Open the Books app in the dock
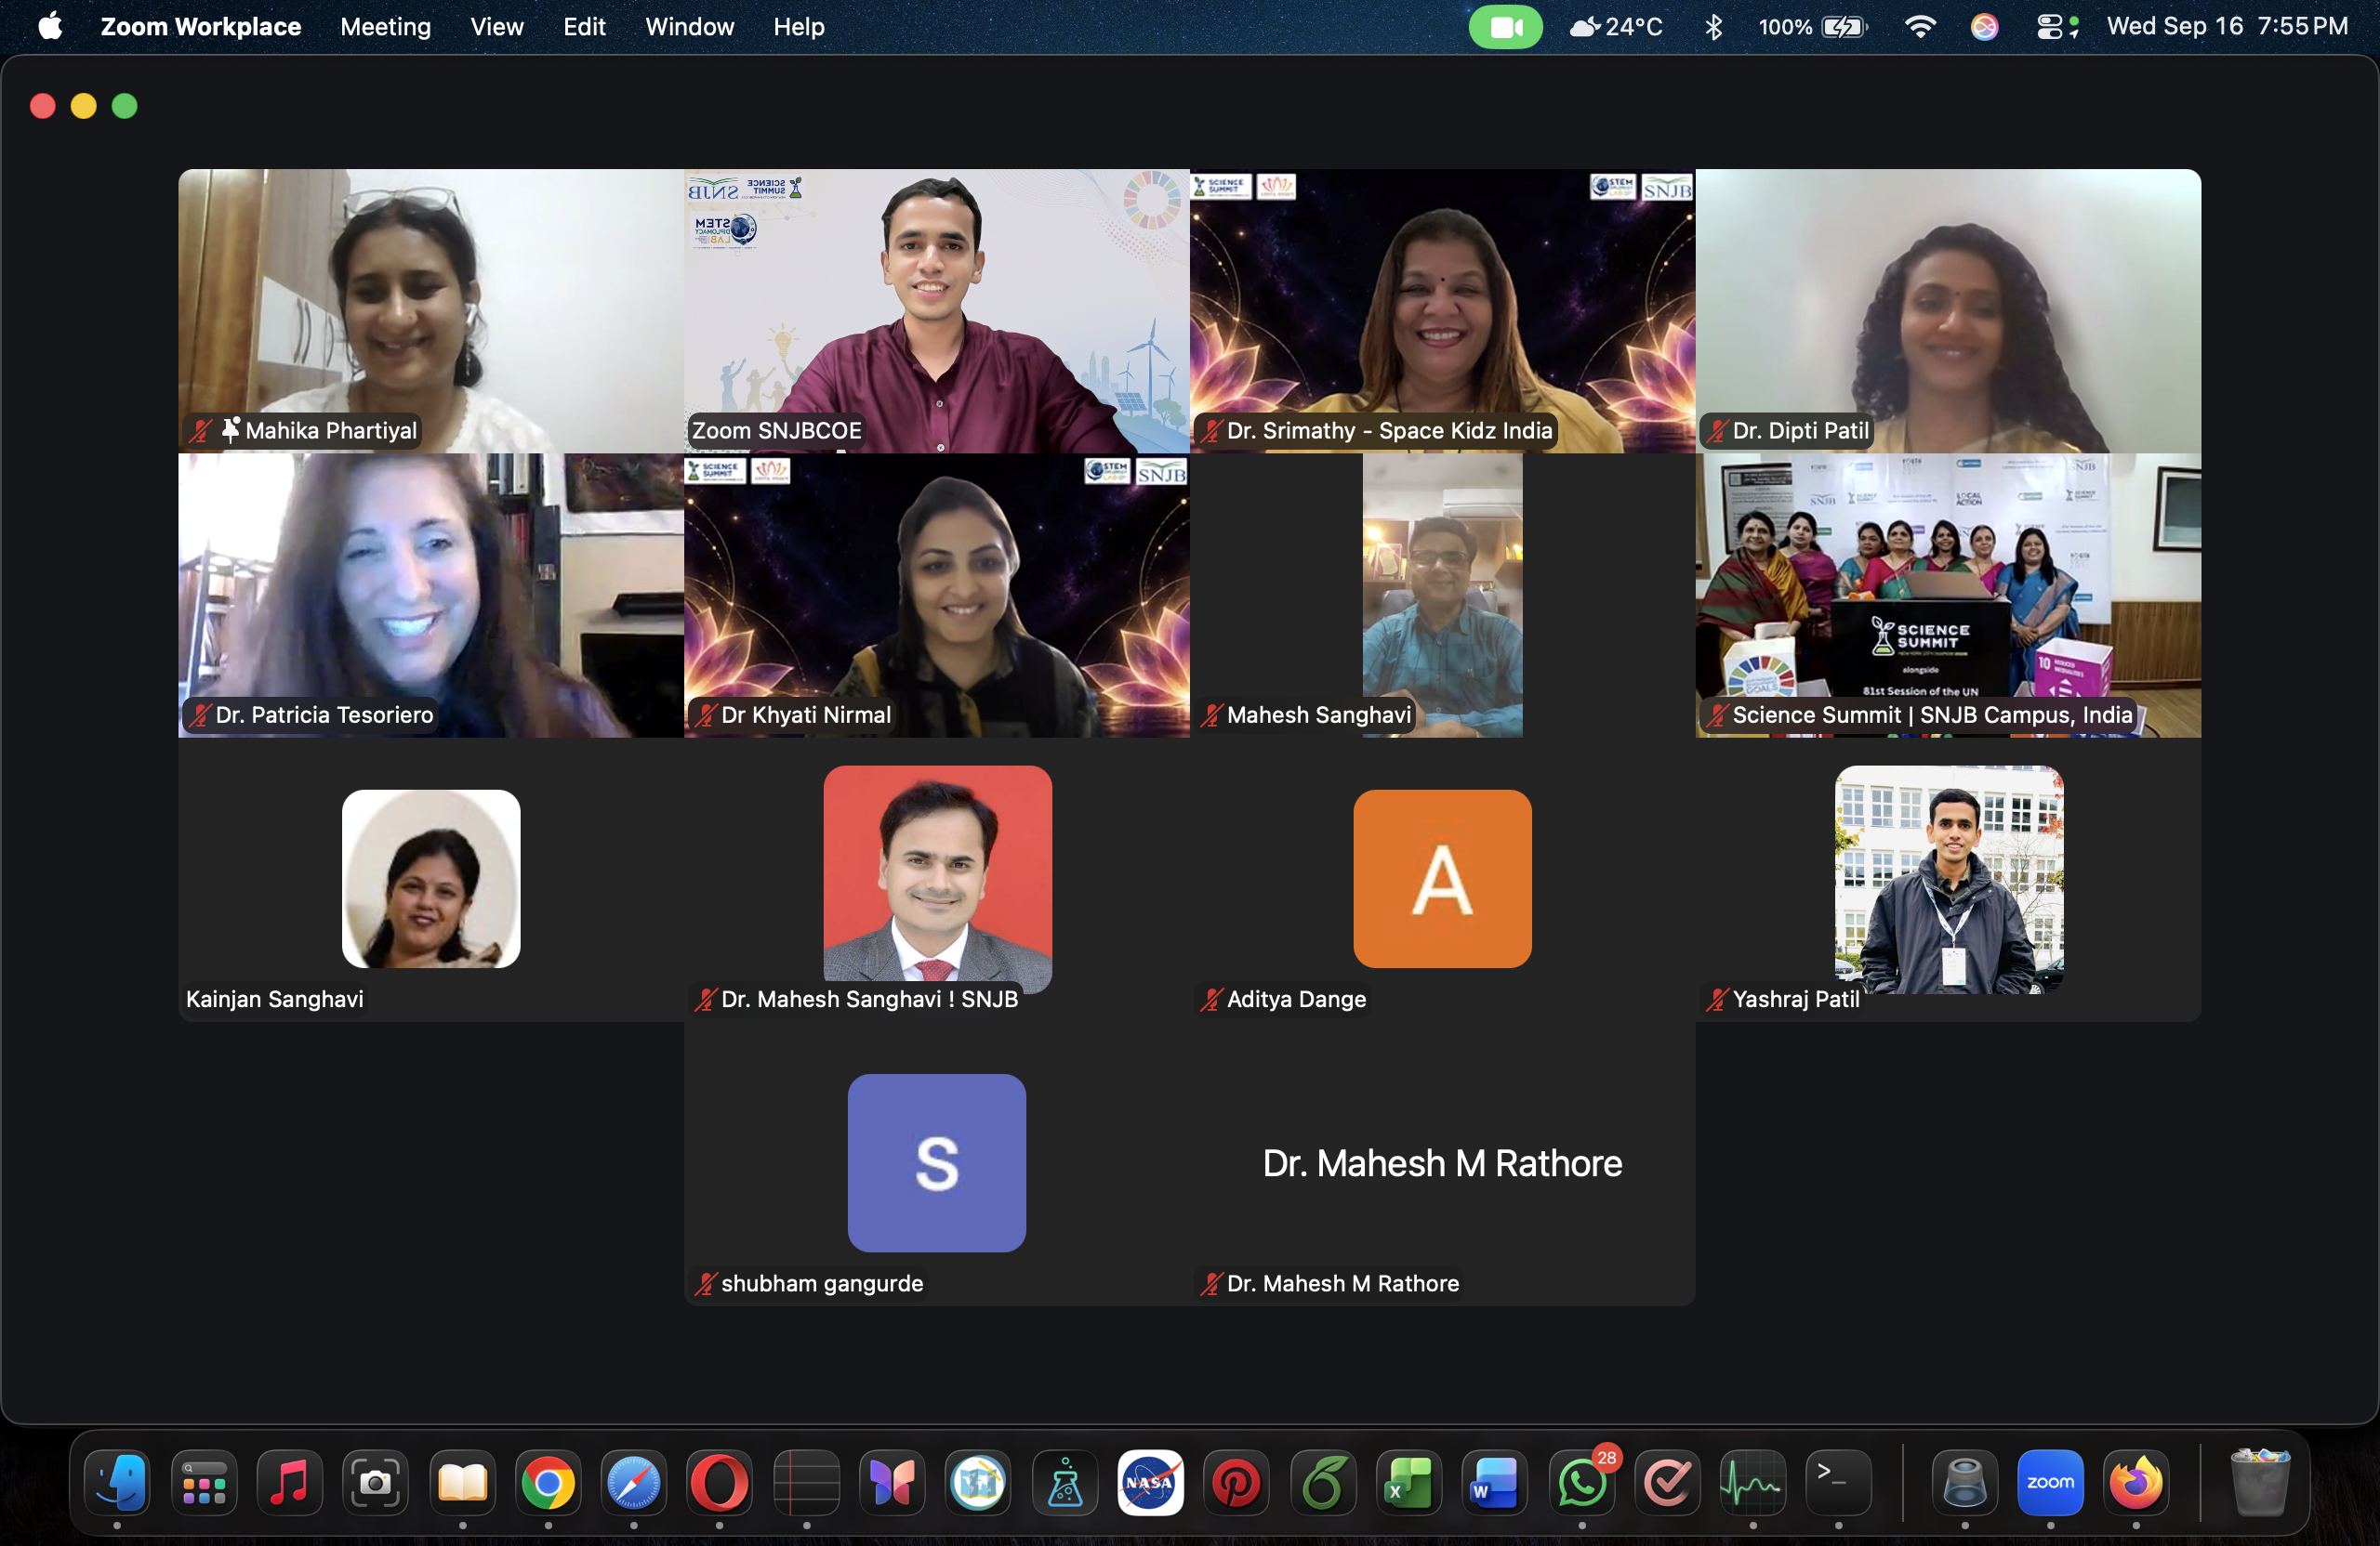The image size is (2380, 1546). point(462,1483)
